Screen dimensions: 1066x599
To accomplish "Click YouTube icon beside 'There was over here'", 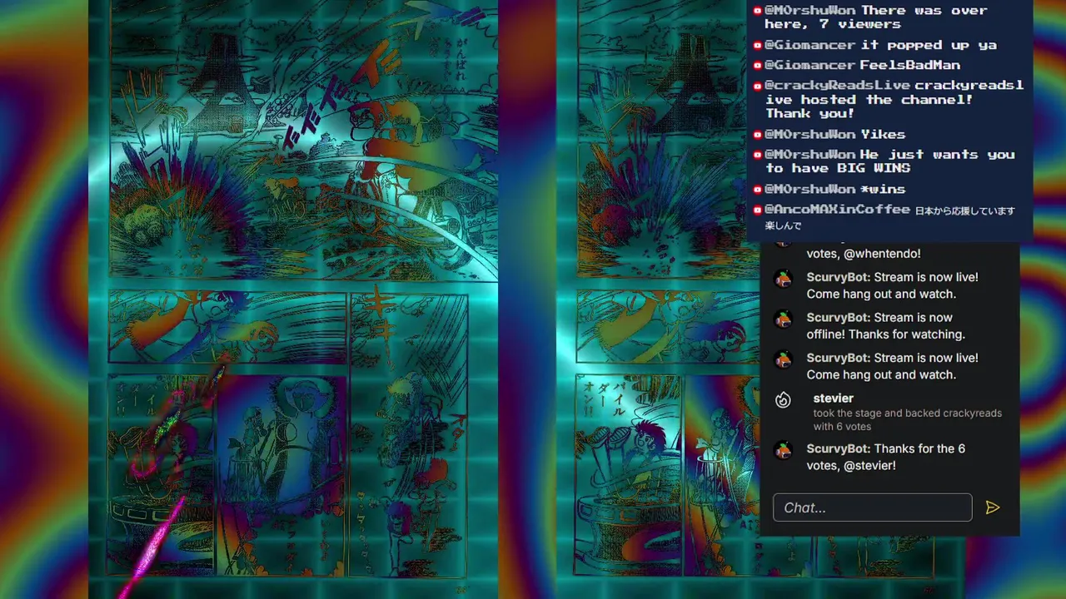I will click(x=757, y=11).
